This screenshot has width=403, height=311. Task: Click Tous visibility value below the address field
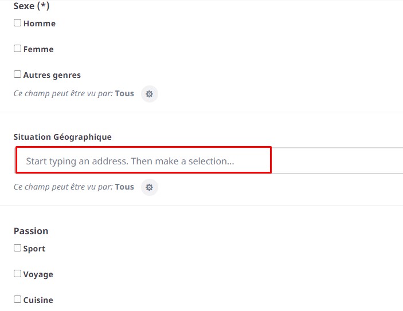(124, 187)
